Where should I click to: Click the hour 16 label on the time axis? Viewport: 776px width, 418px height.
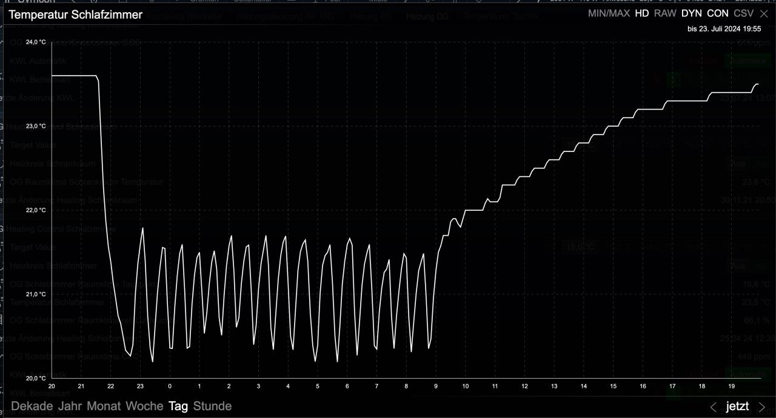(643, 386)
